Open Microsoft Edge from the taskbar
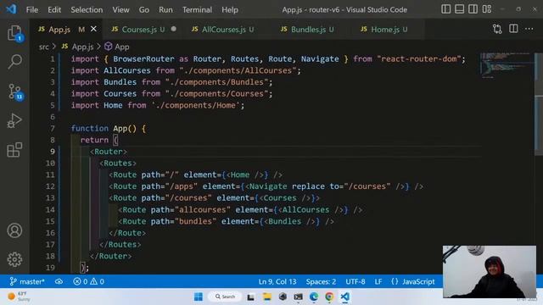The image size is (543, 305). tap(314, 297)
